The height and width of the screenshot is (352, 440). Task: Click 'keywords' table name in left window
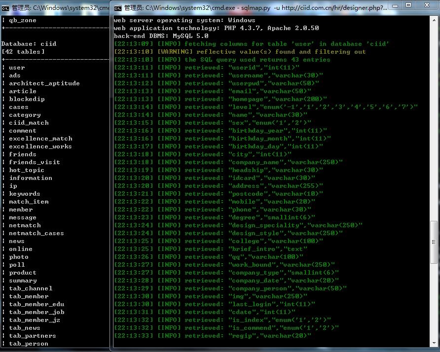pyautogui.click(x=25, y=194)
